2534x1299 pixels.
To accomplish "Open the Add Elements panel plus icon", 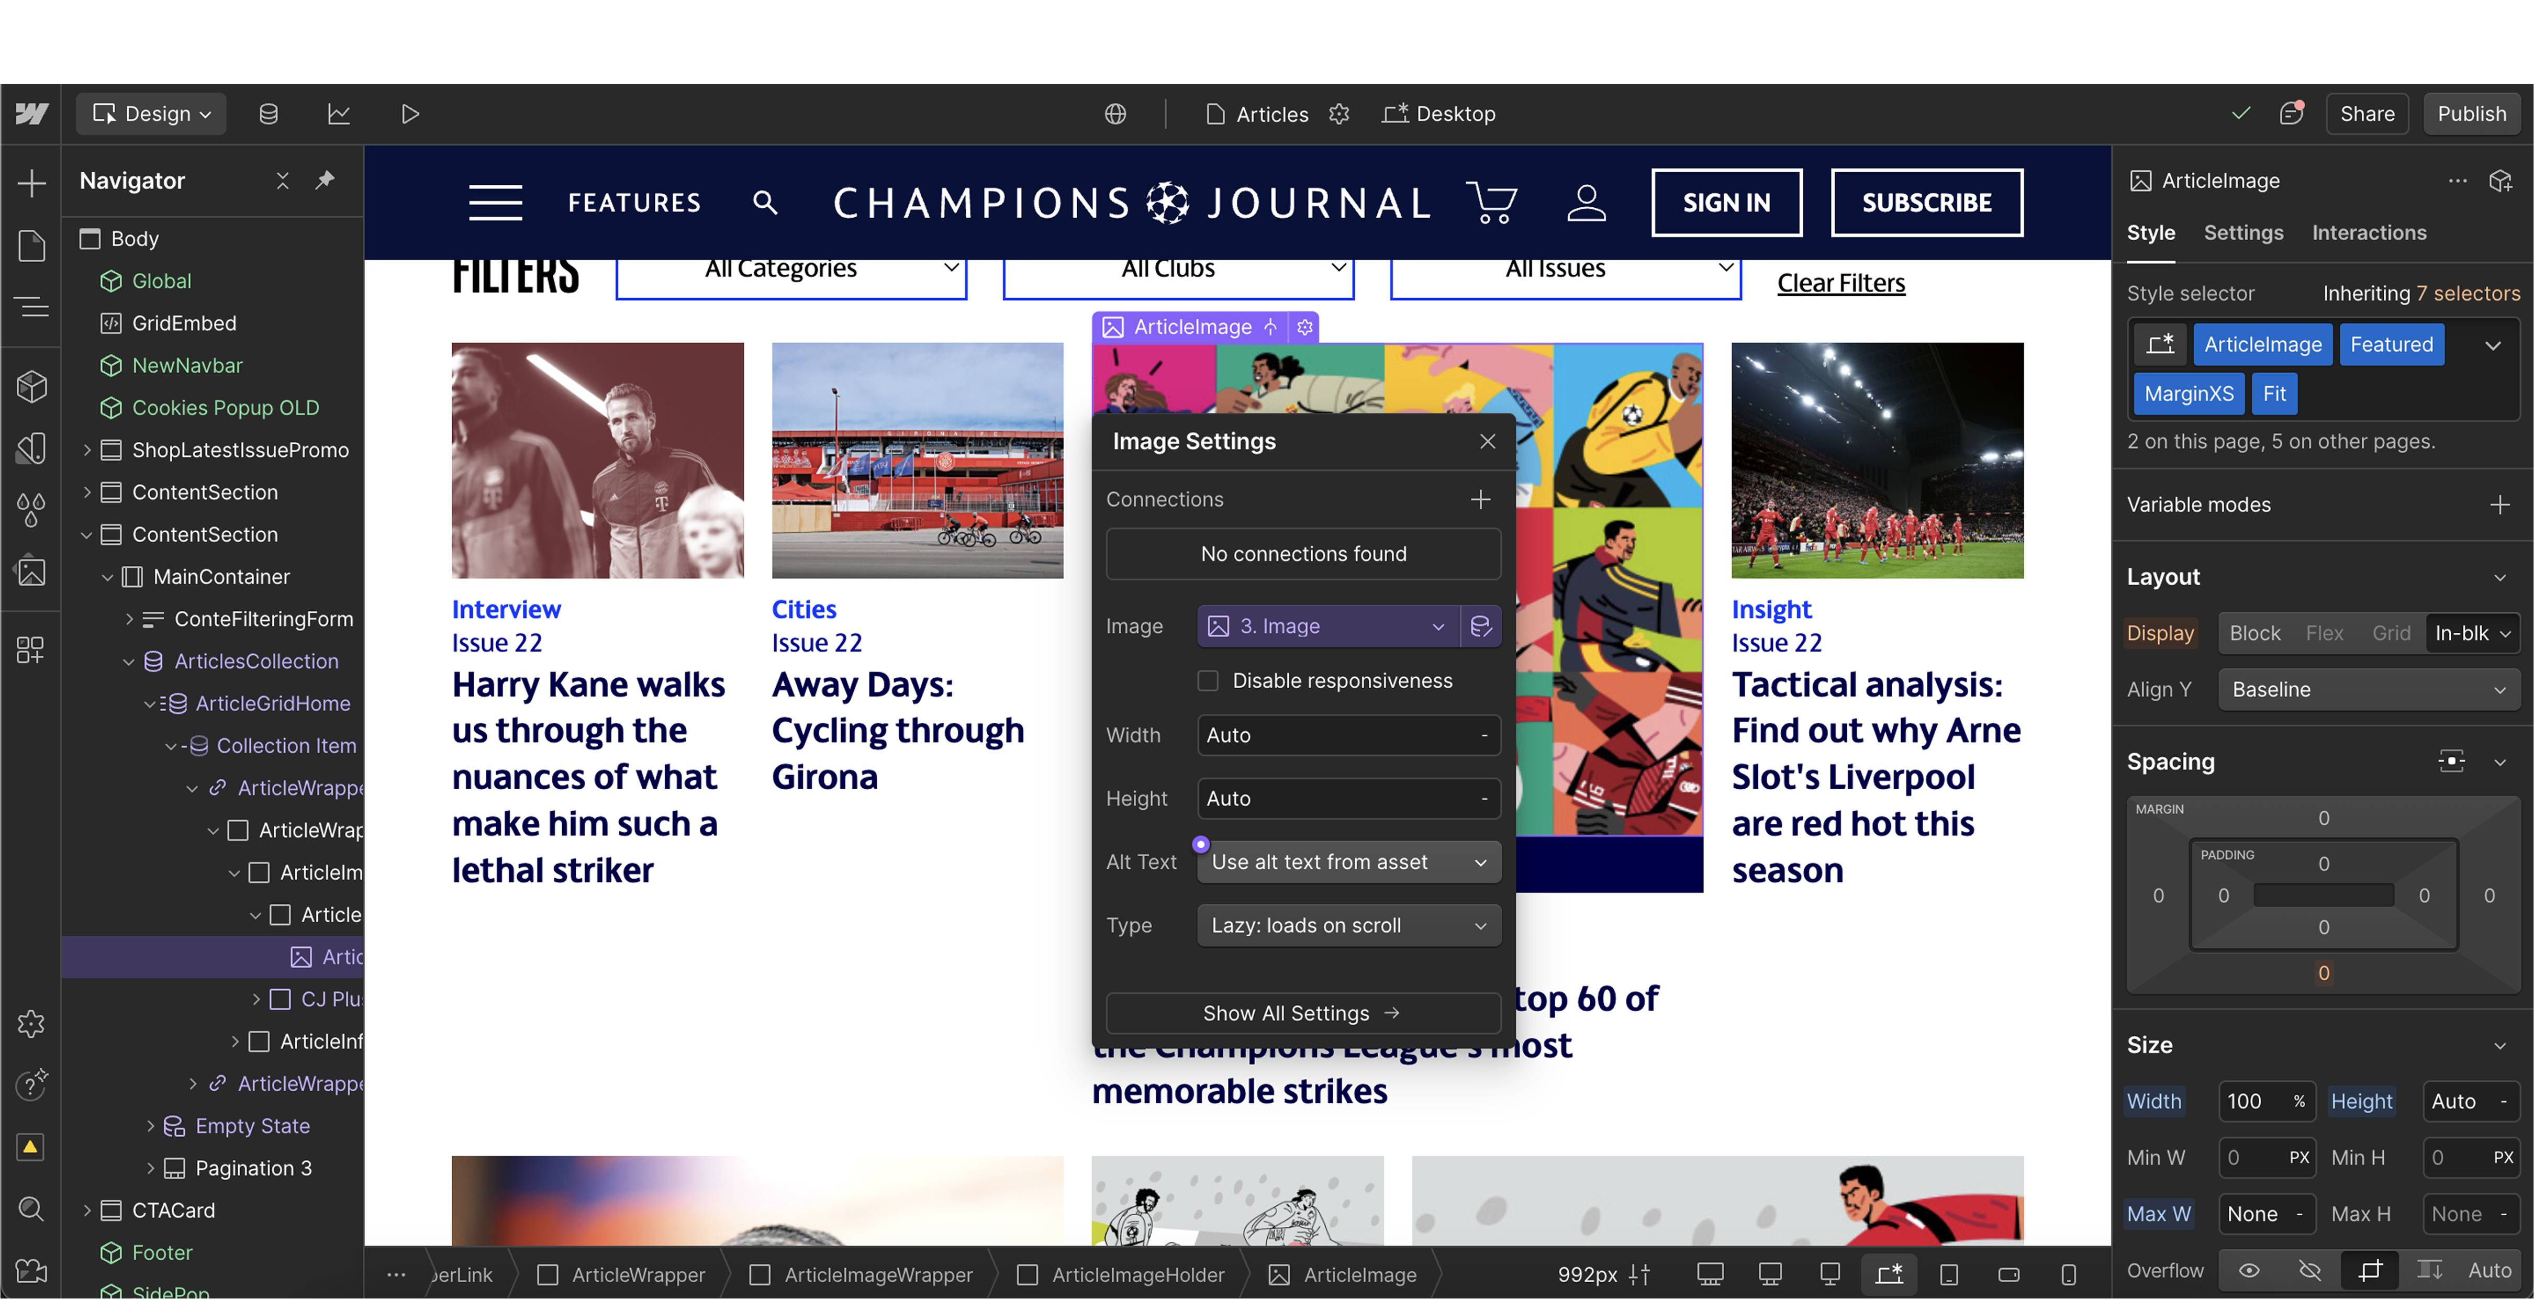I will coord(31,183).
